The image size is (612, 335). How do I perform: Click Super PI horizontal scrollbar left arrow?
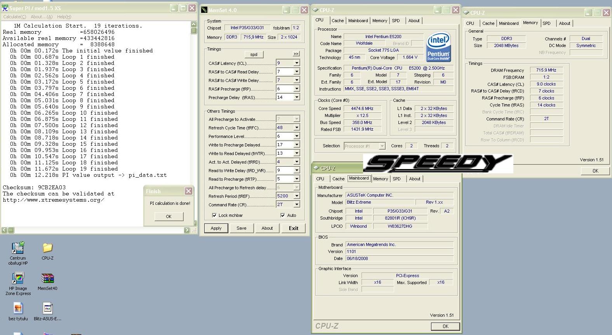[4, 230]
